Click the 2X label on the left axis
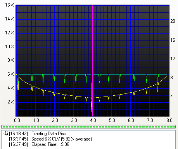The height and width of the screenshot is (149, 178). tap(10, 102)
